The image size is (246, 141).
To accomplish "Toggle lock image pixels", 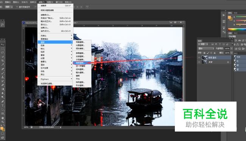I will pyautogui.click(x=208, y=53).
